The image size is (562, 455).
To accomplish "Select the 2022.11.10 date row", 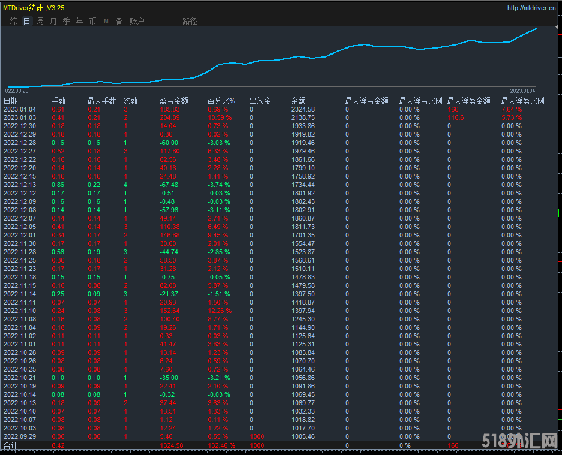I will (x=20, y=311).
